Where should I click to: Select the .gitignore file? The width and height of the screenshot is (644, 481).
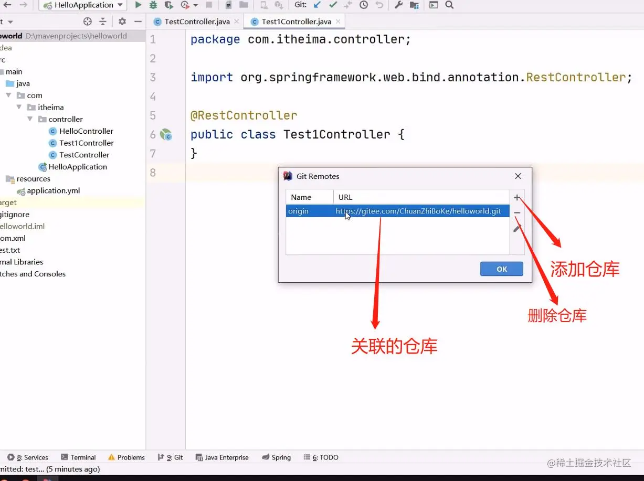15,215
